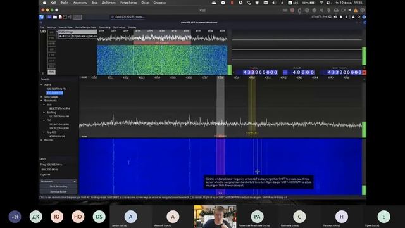Open CubicSDR Display menu

pyautogui.click(x=132, y=27)
